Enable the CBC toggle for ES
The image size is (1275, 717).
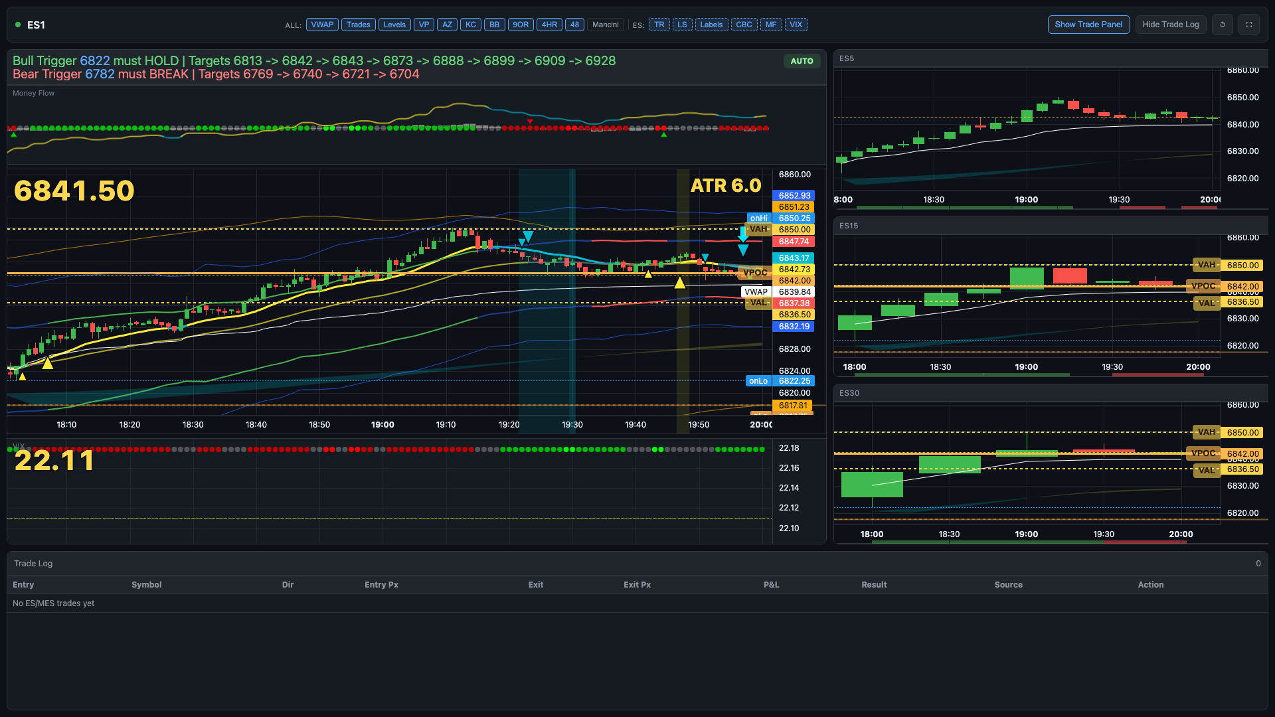[x=744, y=25]
